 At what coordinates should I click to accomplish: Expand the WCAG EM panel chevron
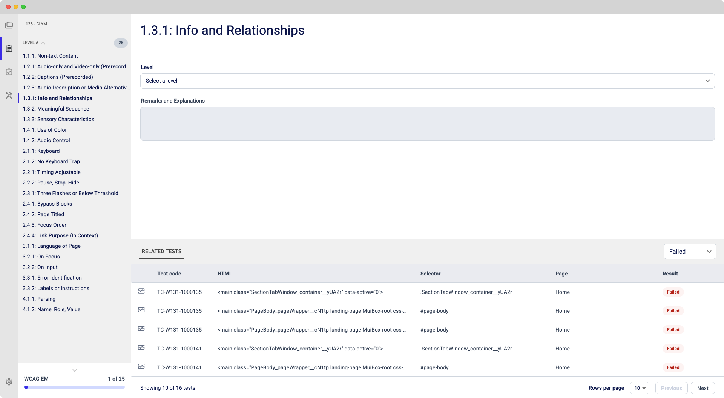click(x=75, y=370)
